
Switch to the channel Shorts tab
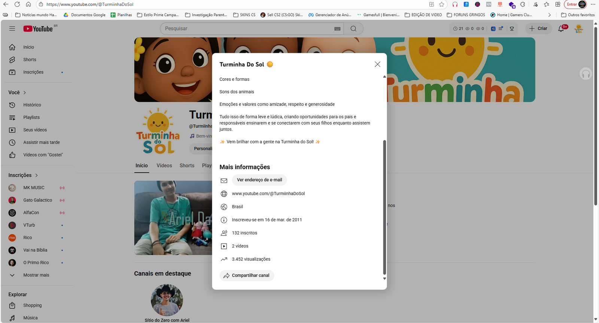(x=187, y=165)
